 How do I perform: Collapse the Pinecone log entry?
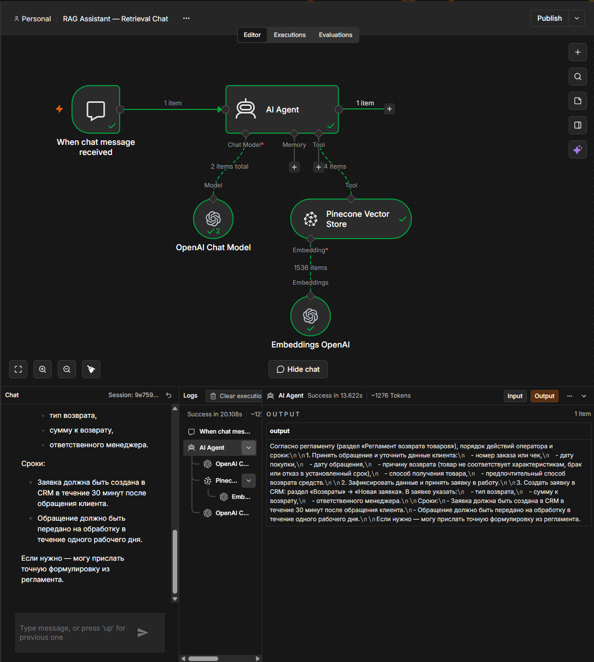point(249,481)
